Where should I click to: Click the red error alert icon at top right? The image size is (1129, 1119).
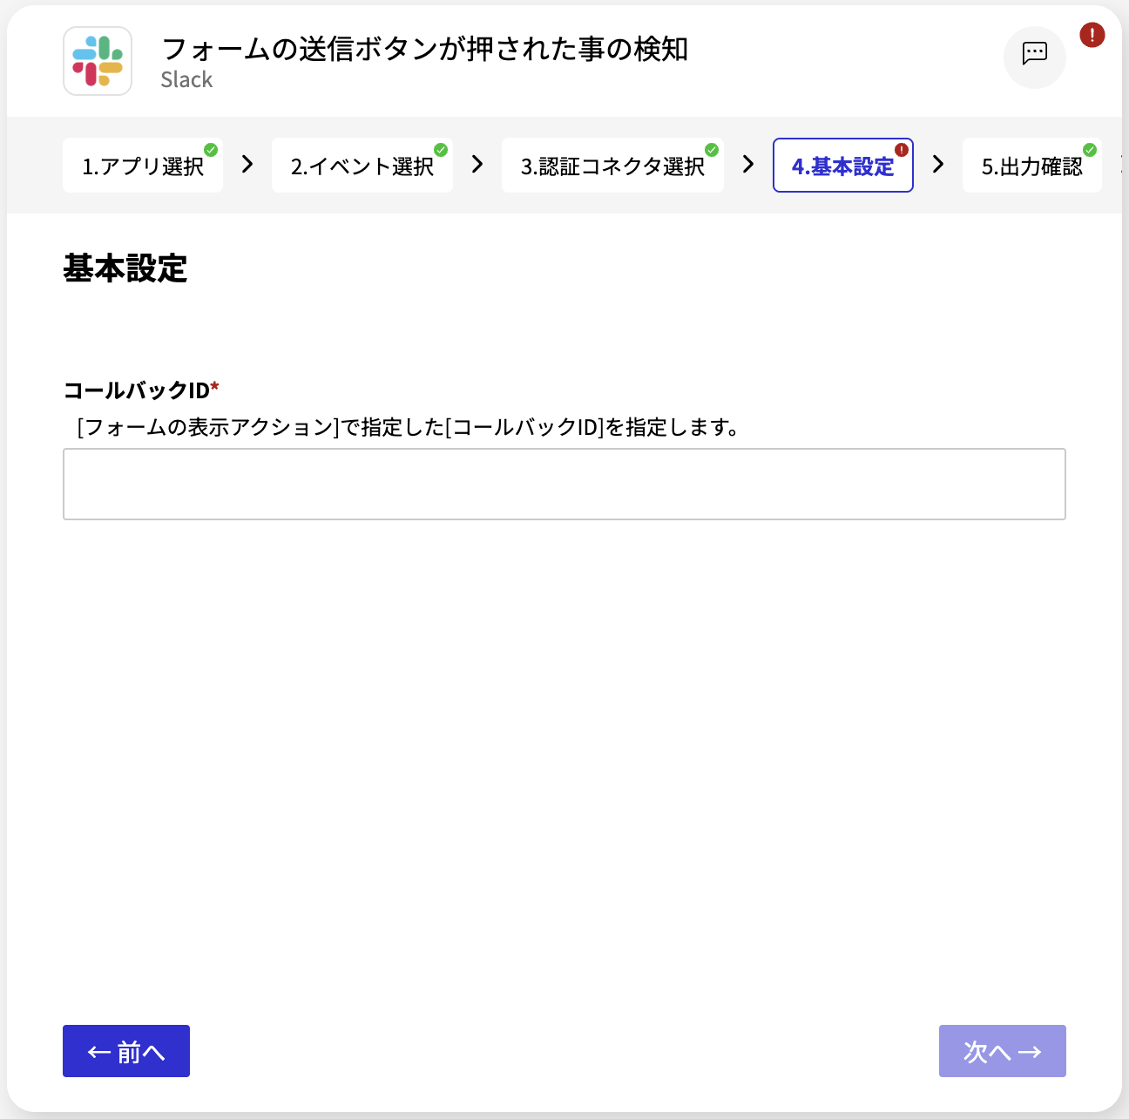pos(1092,35)
